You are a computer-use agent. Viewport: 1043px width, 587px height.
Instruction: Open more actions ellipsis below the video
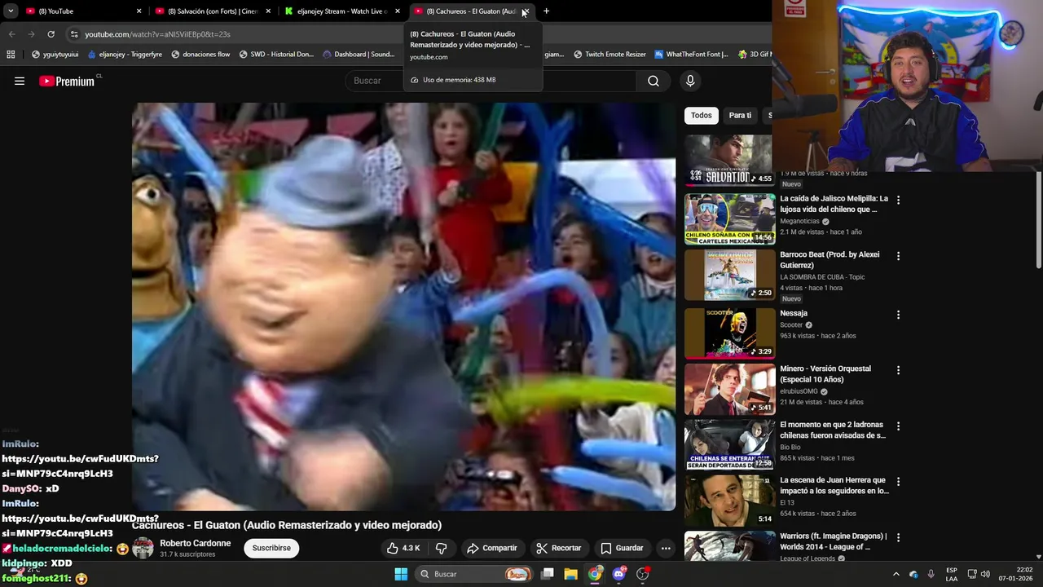pos(666,548)
